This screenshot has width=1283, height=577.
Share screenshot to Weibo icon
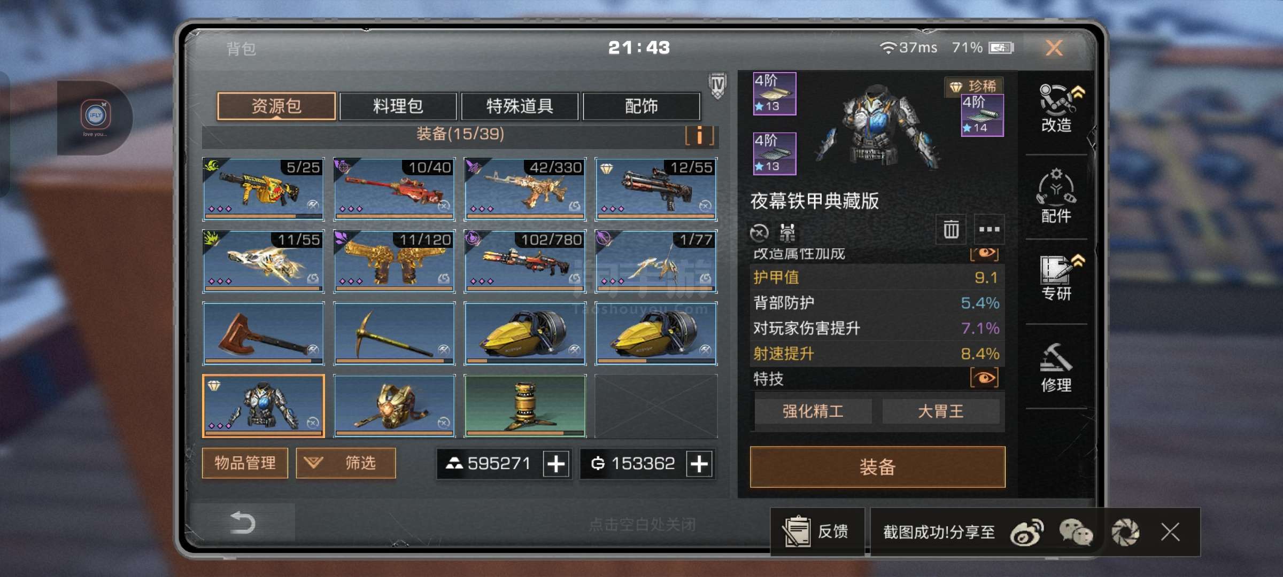[1026, 533]
